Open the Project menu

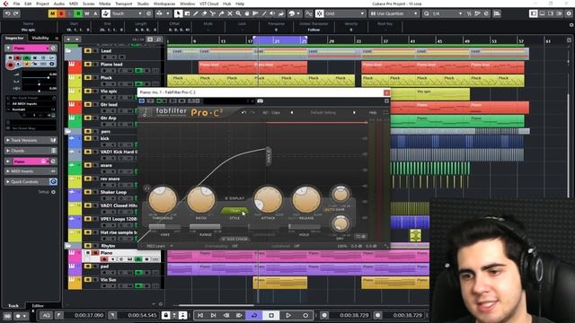42,4
